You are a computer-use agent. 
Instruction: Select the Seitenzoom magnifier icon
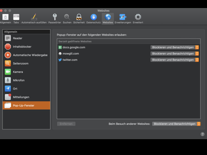8,64
